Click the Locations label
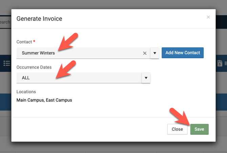Image resolution: width=227 pixels, height=153 pixels. tap(26, 92)
